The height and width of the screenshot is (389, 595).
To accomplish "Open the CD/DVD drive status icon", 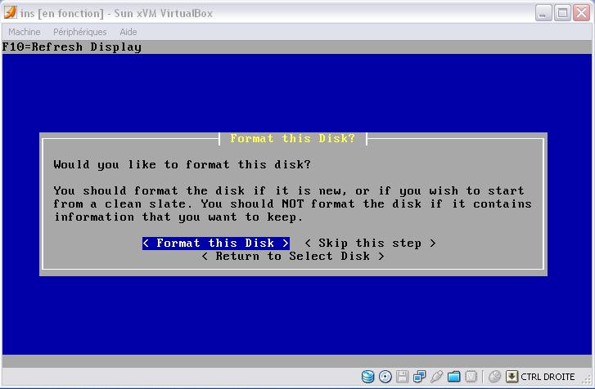I will tap(385, 377).
